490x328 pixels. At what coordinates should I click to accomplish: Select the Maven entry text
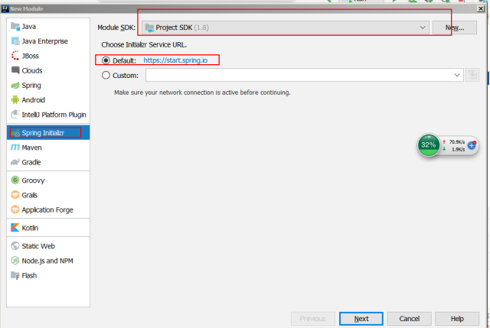31,148
